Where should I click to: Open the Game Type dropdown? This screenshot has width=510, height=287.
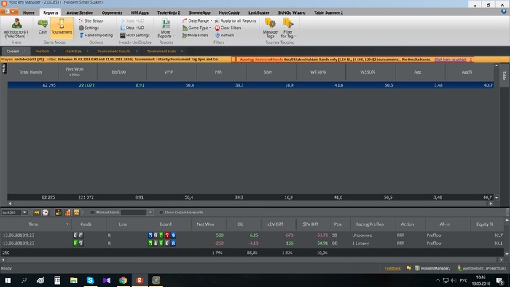[197, 28]
